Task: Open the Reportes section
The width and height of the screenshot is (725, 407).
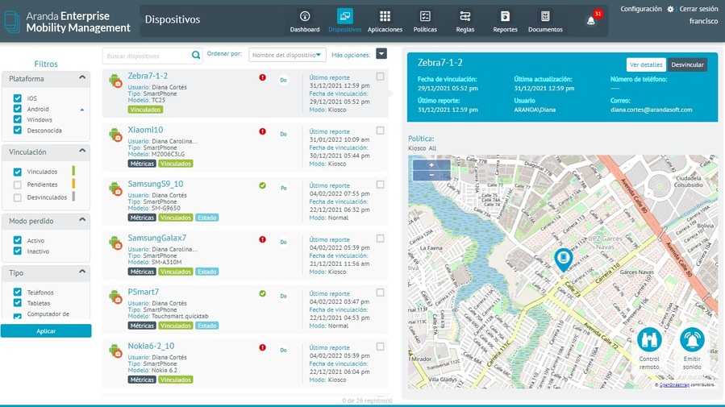Action: 505,21
